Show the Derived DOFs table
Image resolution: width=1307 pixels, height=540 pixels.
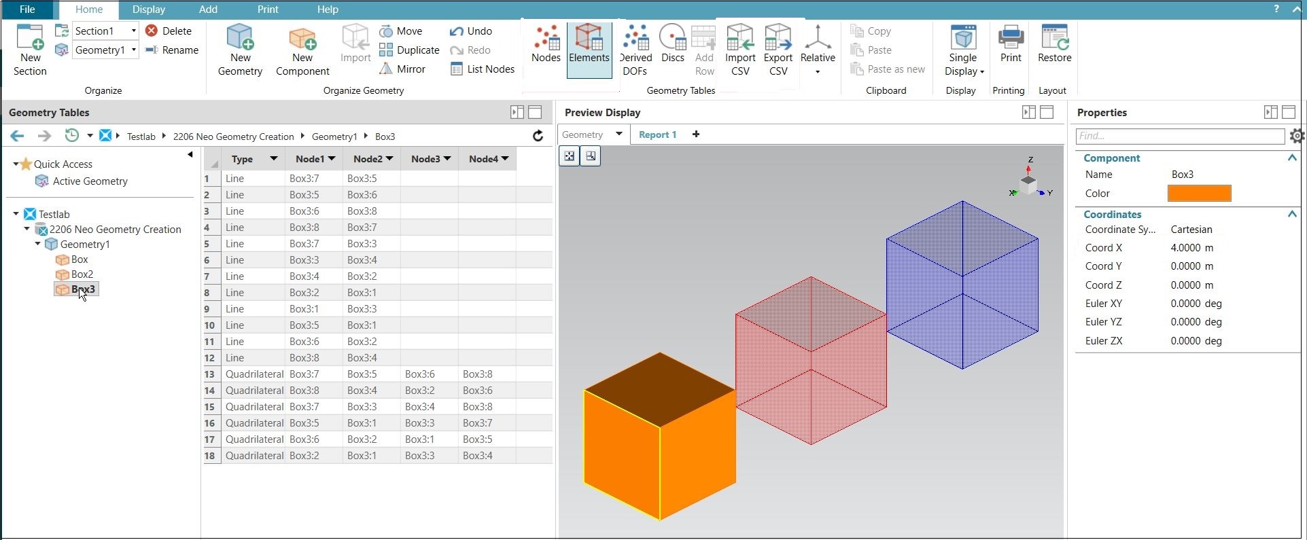[x=635, y=50]
